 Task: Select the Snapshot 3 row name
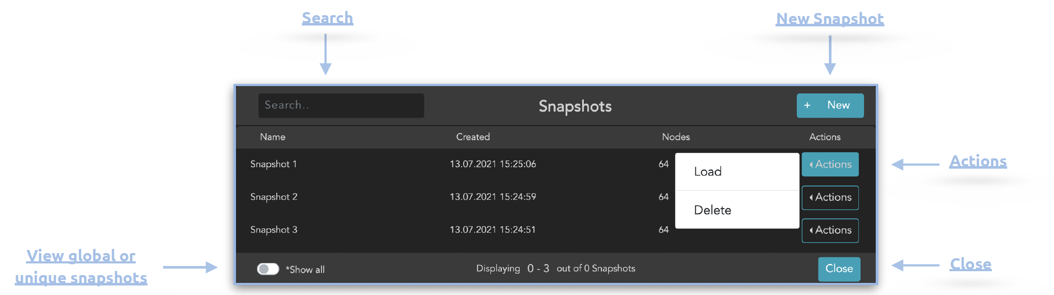(x=274, y=230)
